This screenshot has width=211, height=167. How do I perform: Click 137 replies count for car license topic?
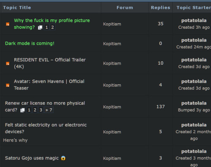pyautogui.click(x=160, y=107)
